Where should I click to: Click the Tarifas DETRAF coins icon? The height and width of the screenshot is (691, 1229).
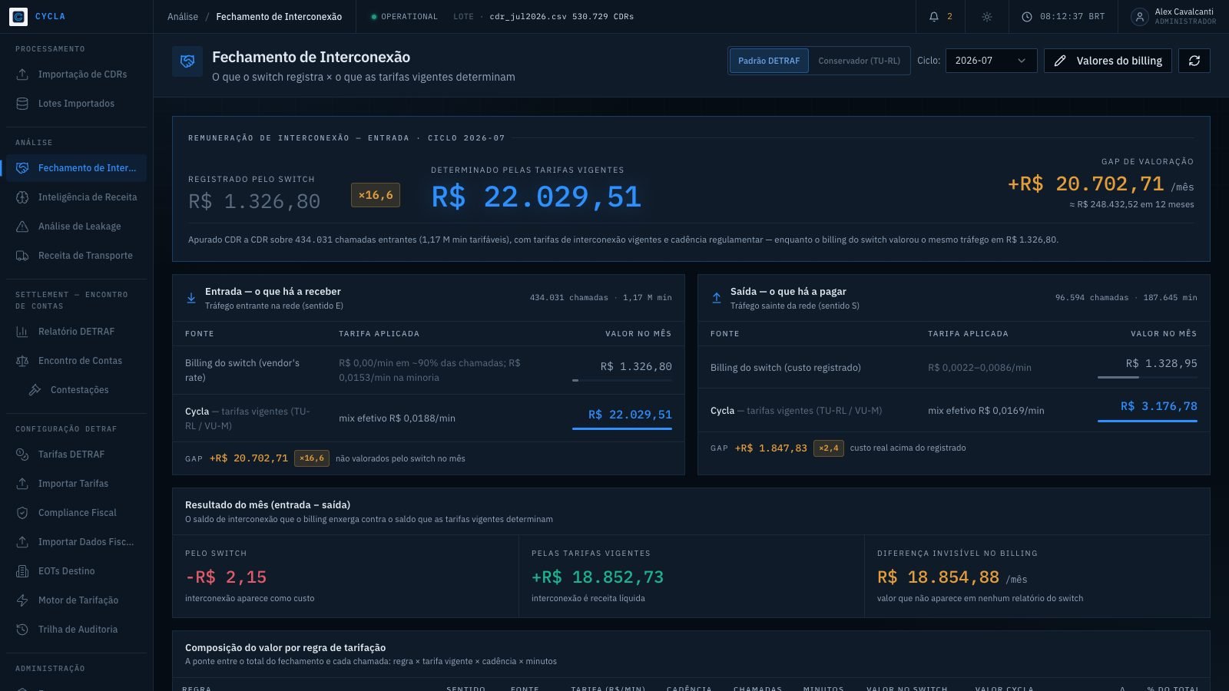22,455
